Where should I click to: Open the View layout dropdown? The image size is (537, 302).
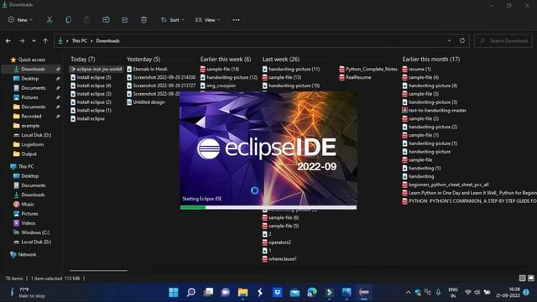coord(207,20)
